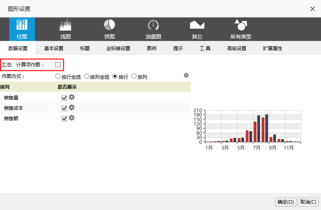Select the 线图 line chart type
The width and height of the screenshot is (321, 210).
click(x=65, y=29)
